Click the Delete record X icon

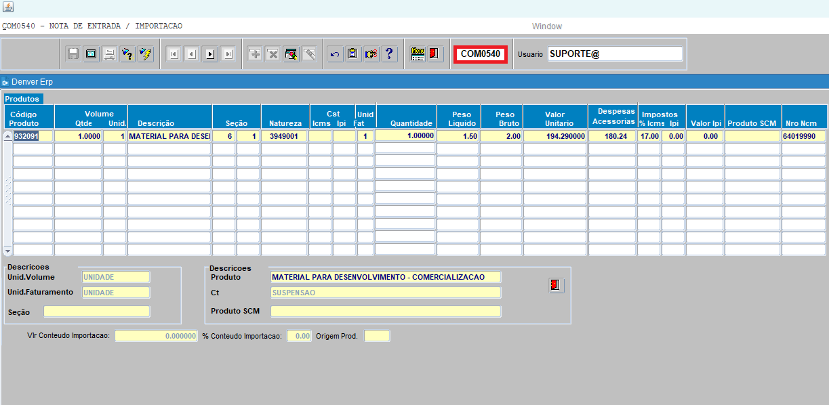click(x=272, y=54)
